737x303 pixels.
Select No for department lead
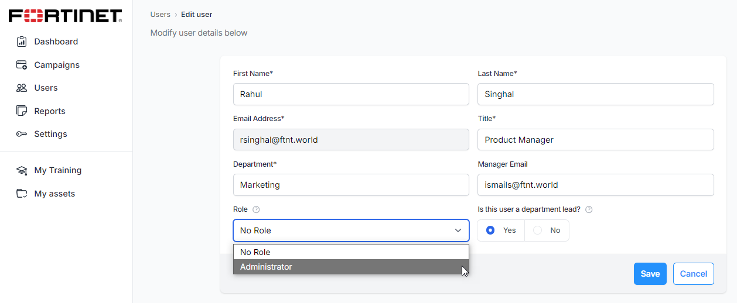(x=537, y=230)
